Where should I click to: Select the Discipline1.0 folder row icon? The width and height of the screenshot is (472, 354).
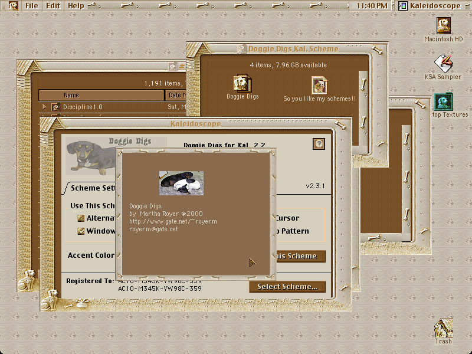55,107
